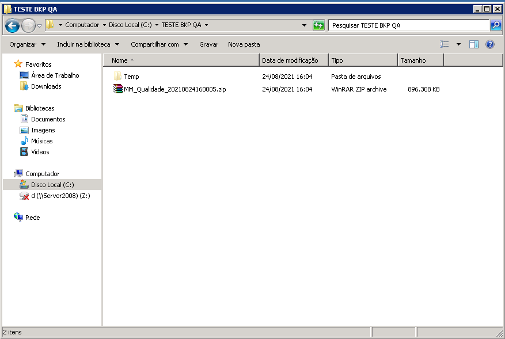Viewport: 505px width, 339px height.
Task: Select d (\\Server2008) (Z:) drive
Action: 60,196
